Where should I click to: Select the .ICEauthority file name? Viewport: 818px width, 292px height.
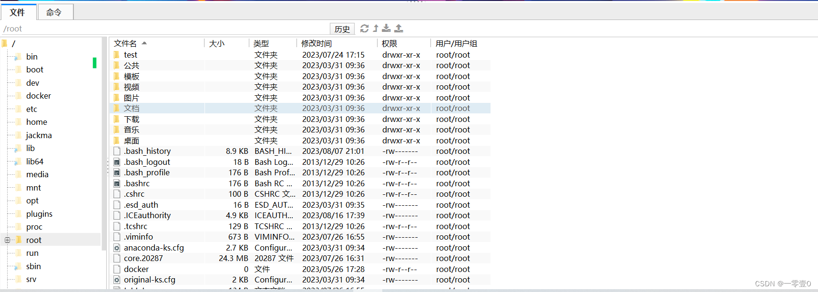147,215
